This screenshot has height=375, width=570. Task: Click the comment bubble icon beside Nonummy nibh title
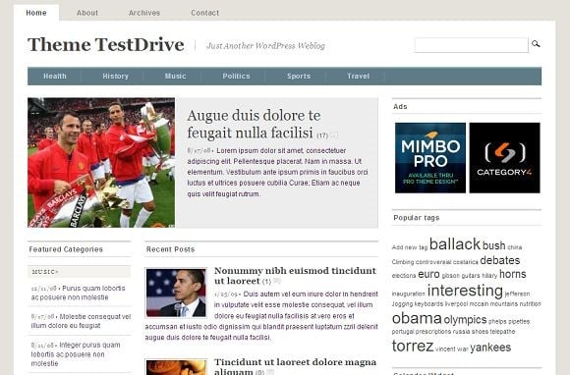pyautogui.click(x=277, y=281)
